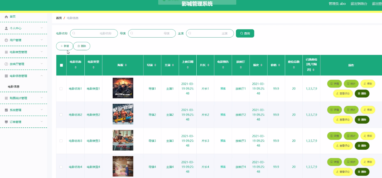Click the 订单管理 monitor icon
The width and height of the screenshot is (382, 178).
tap(6, 122)
